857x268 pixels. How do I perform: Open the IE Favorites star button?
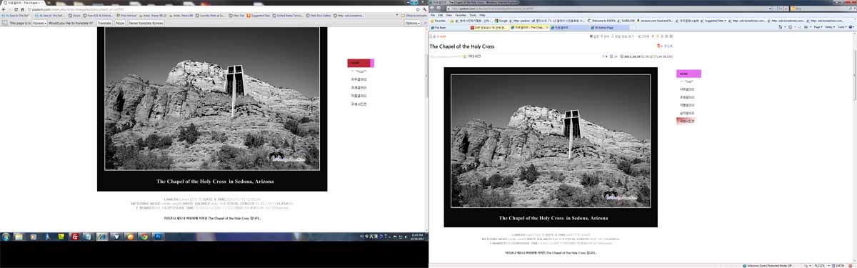click(x=438, y=21)
